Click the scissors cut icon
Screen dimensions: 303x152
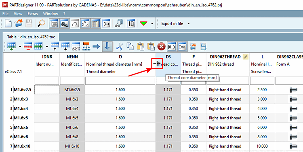[120, 47]
